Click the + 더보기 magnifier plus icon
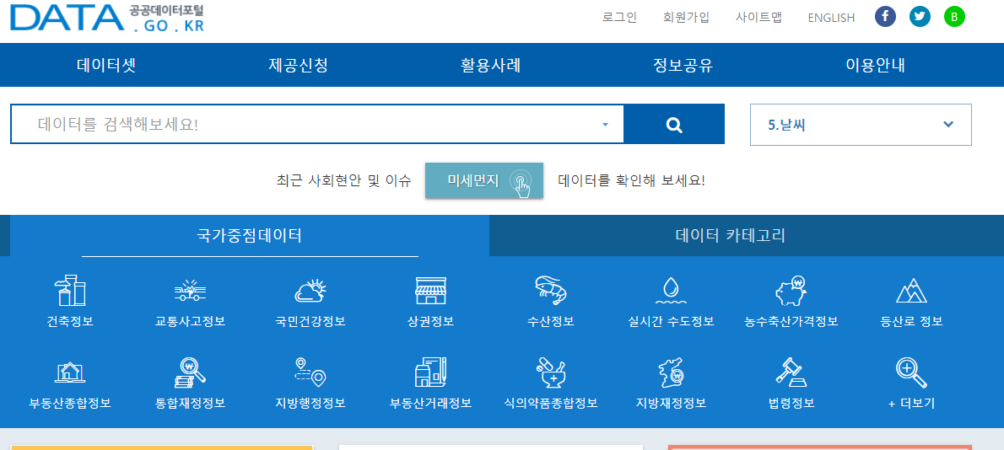Screen dimensions: 1004x450 [911, 372]
